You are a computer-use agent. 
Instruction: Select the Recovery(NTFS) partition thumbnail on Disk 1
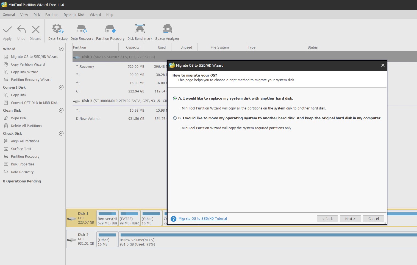(x=107, y=218)
